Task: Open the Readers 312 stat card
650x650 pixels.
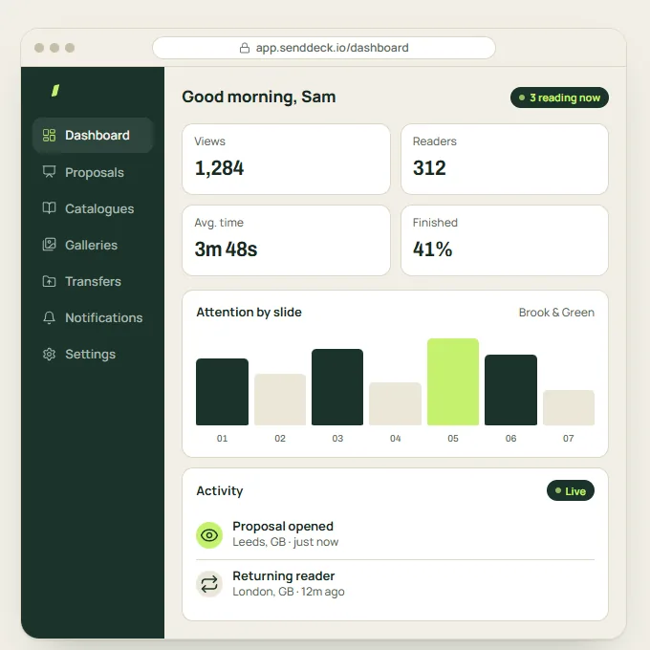Action: point(505,160)
